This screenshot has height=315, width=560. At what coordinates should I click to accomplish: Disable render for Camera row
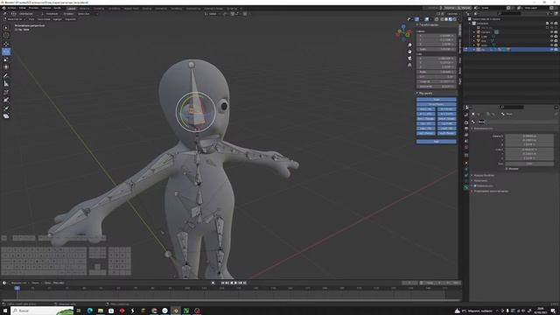click(x=556, y=32)
